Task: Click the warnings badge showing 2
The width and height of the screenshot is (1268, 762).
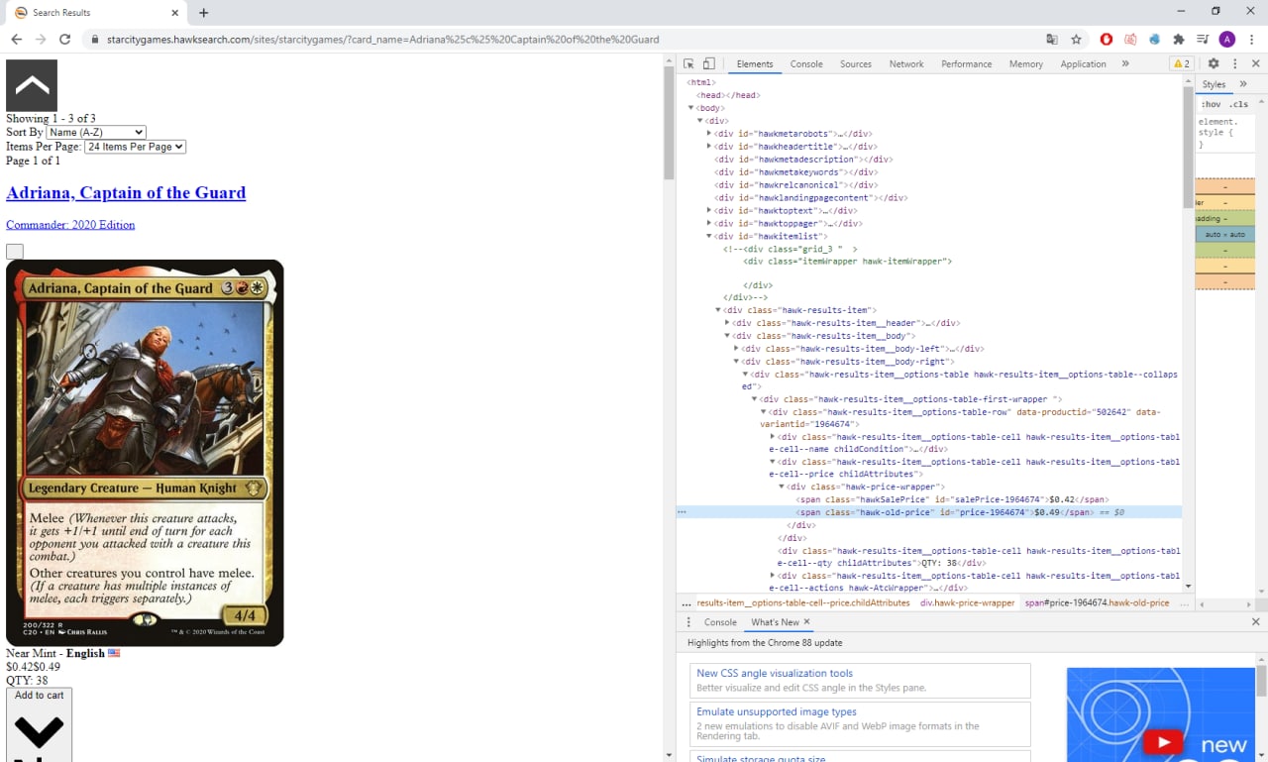Action: click(1182, 63)
